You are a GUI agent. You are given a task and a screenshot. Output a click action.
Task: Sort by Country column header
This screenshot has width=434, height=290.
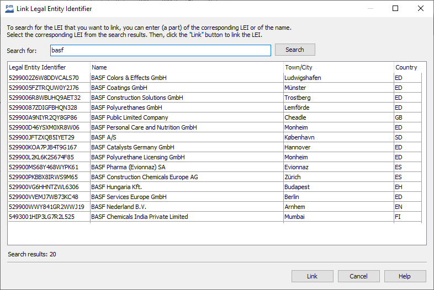click(406, 67)
